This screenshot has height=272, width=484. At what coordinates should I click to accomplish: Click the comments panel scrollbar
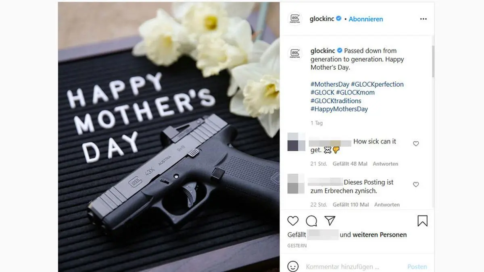point(433,61)
